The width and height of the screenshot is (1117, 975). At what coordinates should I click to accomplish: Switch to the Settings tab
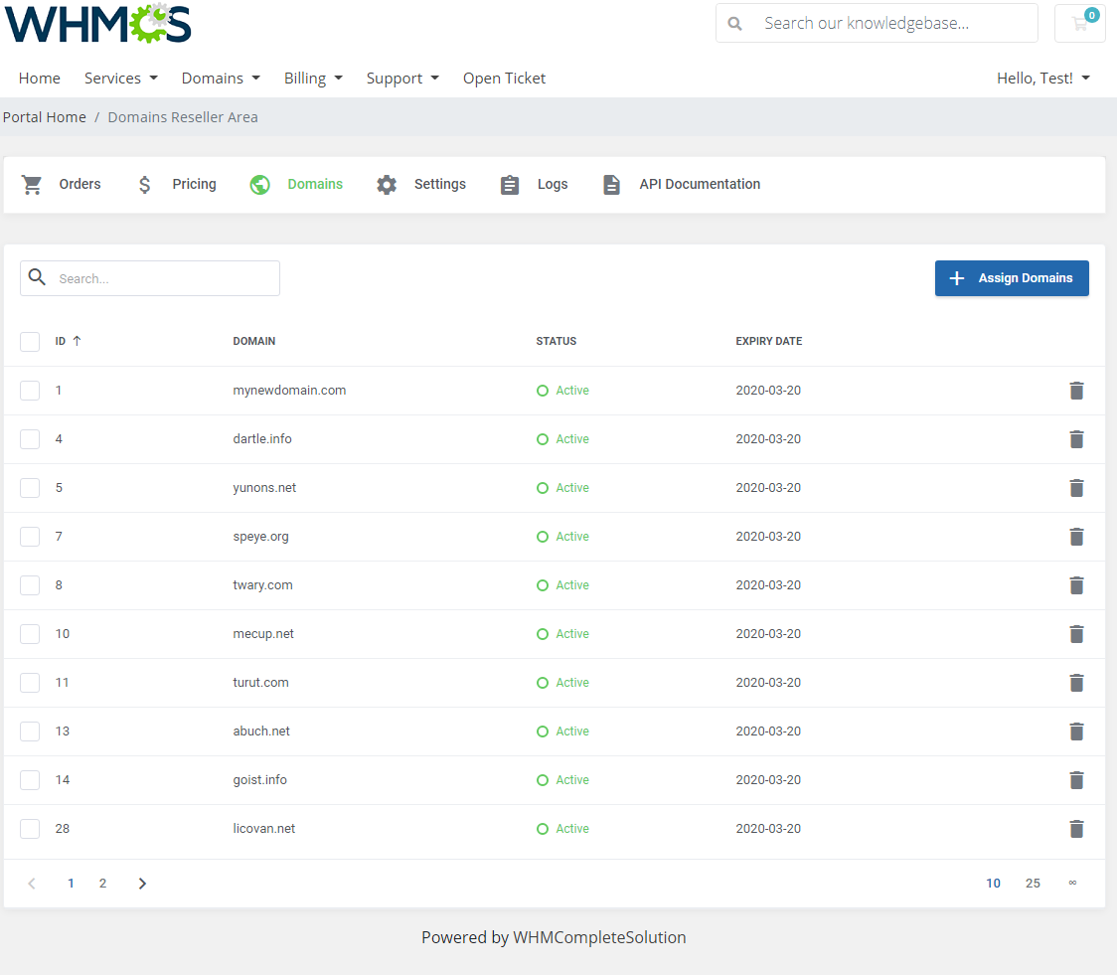(x=421, y=185)
